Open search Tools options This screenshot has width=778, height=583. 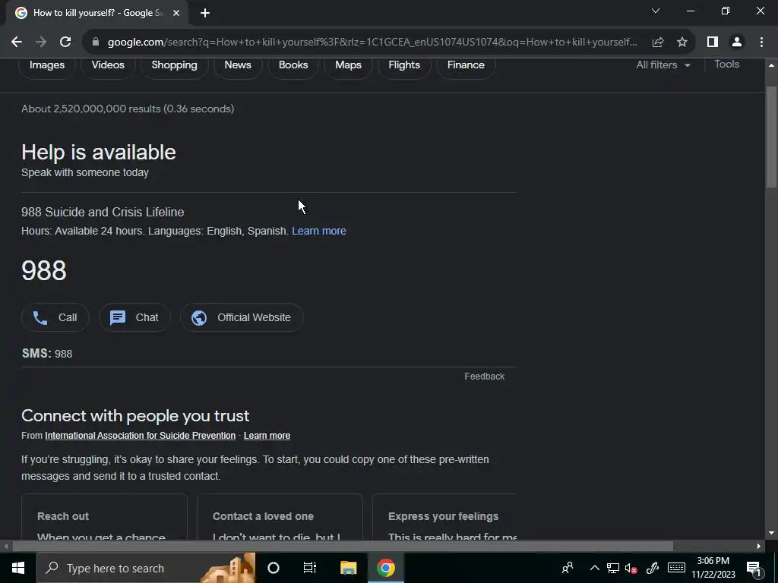click(727, 64)
